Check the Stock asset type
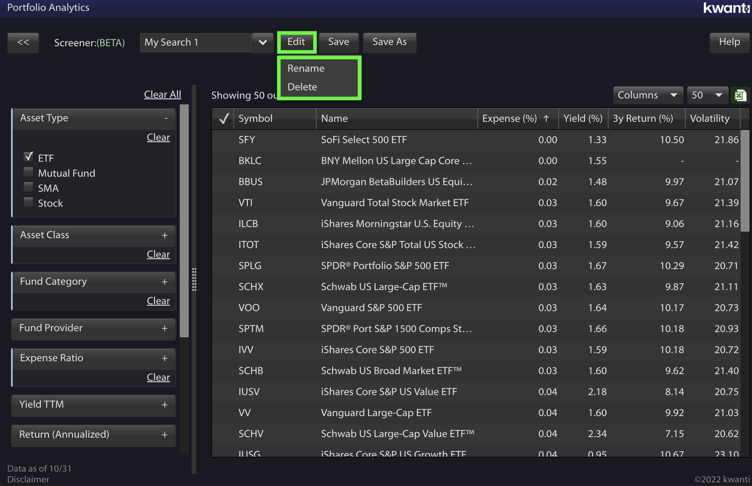This screenshot has width=752, height=486. [29, 202]
